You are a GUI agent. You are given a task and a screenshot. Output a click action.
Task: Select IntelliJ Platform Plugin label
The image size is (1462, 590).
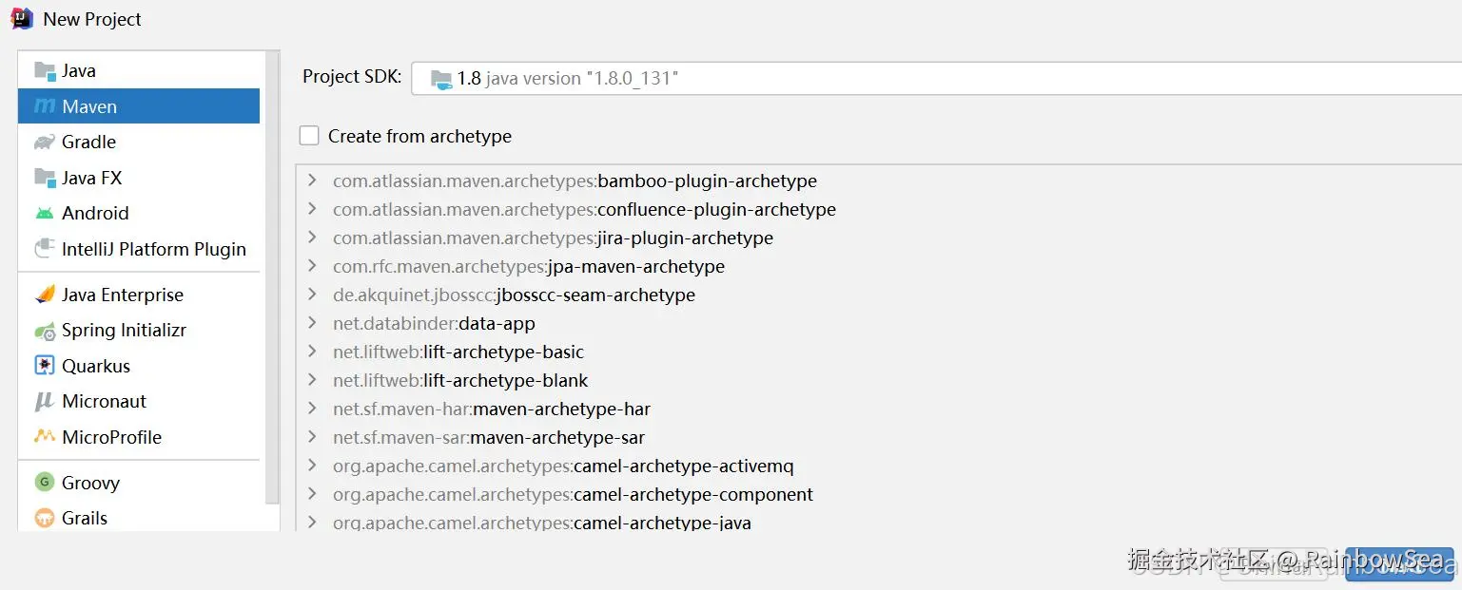point(154,249)
